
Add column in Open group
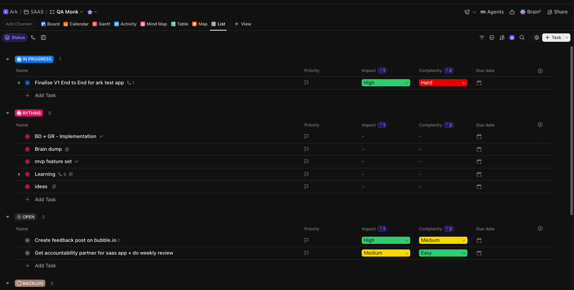(x=540, y=228)
